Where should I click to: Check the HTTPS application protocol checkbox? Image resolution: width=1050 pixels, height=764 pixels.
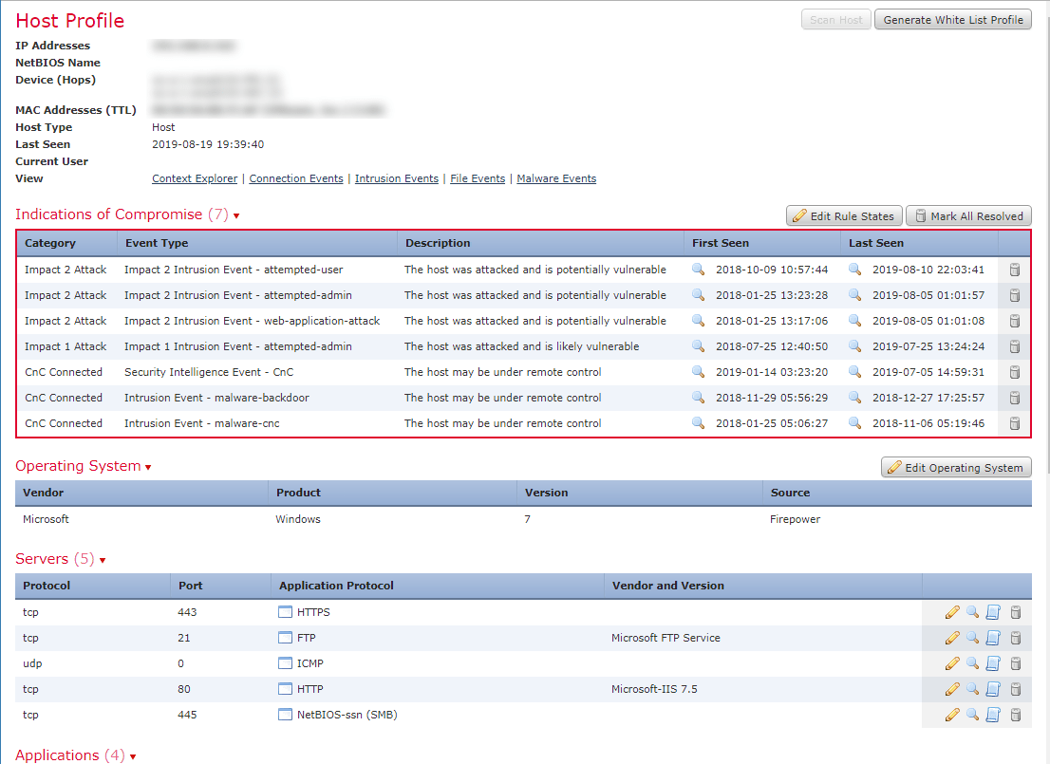[x=285, y=611]
